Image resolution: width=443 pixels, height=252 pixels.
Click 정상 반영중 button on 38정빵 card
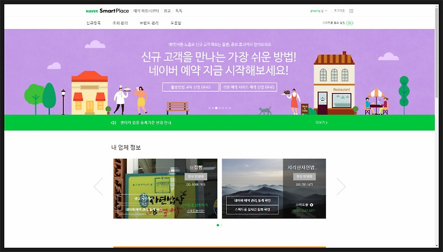pyautogui.click(x=196, y=177)
